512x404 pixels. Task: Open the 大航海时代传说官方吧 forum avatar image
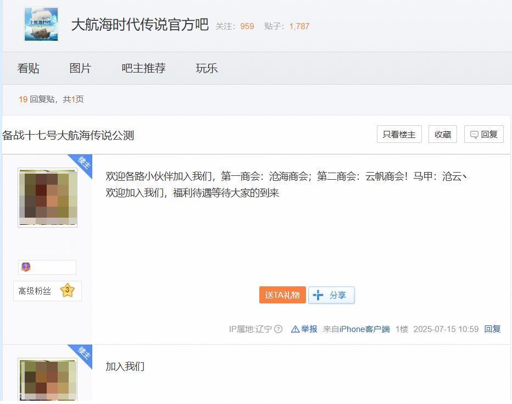41,24
